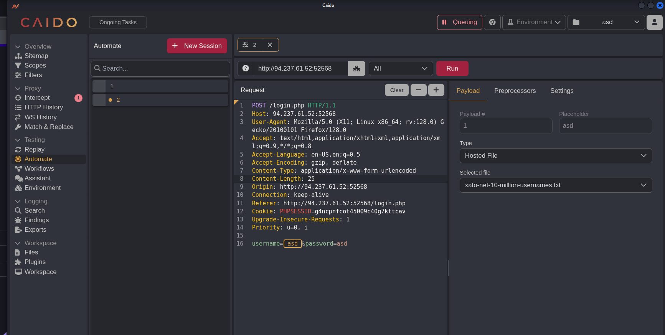Collapse the Proxy section in sidebar
The width and height of the screenshot is (665, 335).
18,89
